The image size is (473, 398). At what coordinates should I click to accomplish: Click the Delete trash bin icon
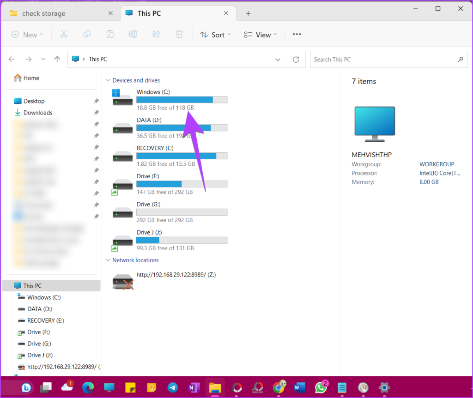coord(179,35)
